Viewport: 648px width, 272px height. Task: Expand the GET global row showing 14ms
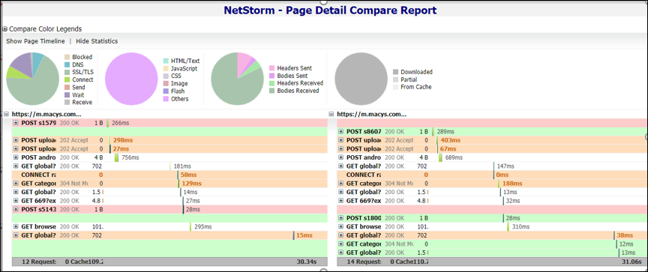[x=16, y=192]
